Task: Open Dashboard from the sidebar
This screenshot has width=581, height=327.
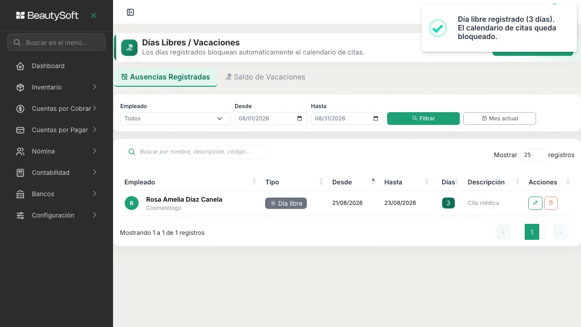Action: [x=56, y=66]
